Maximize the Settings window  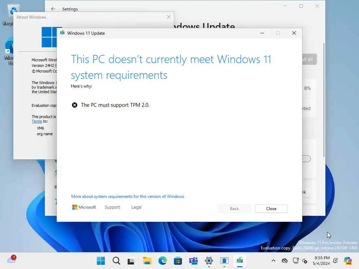coord(301,6)
